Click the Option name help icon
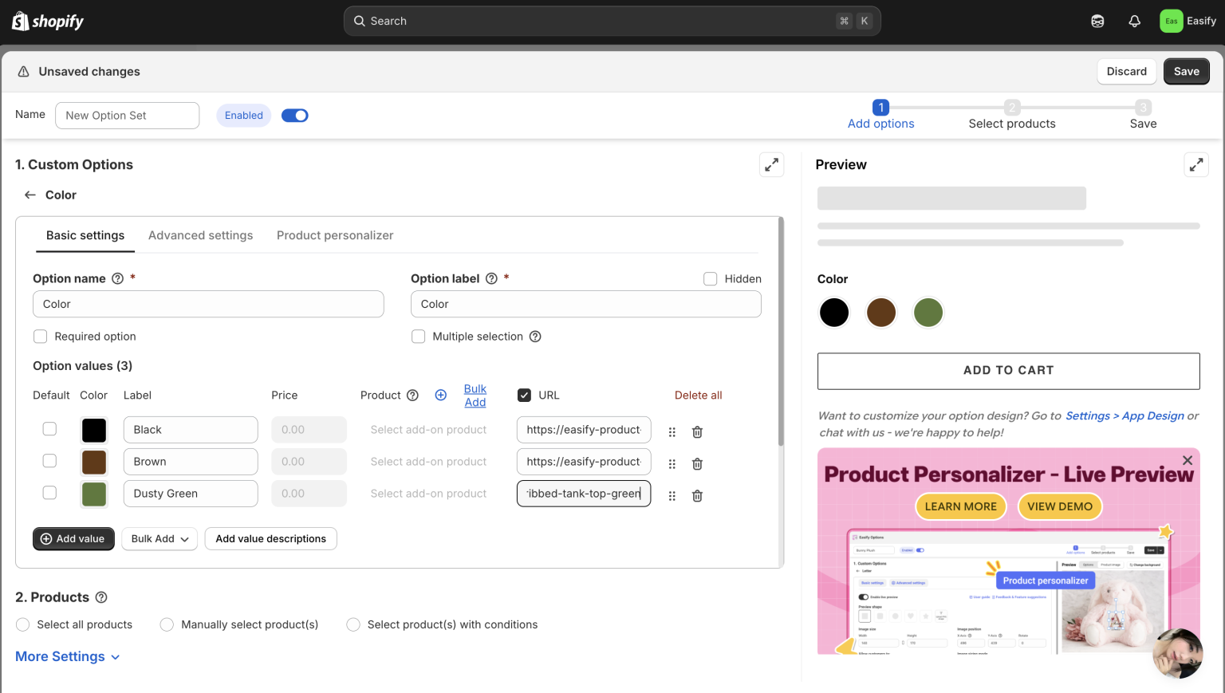1225x693 pixels. point(117,278)
